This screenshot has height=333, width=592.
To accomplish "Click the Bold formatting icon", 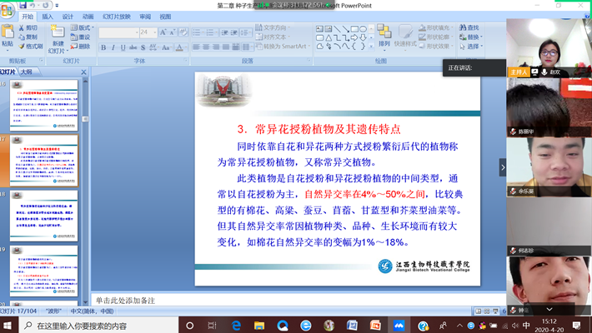I will (x=103, y=47).
